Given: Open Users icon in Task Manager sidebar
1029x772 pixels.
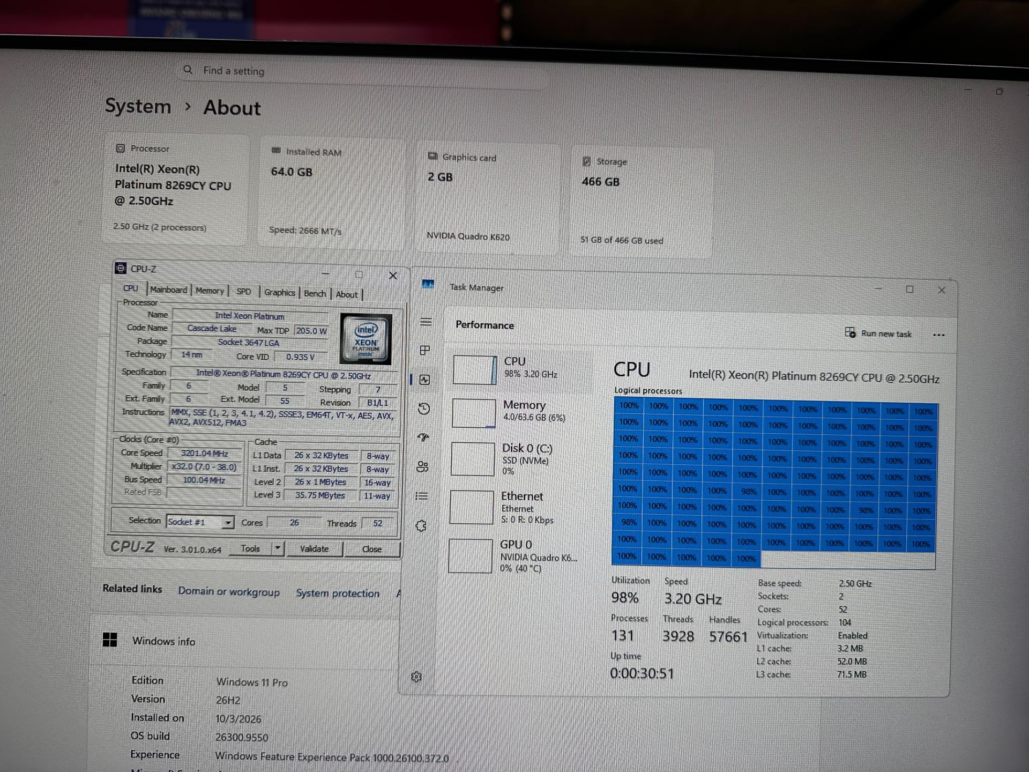Looking at the screenshot, I should click(x=422, y=466).
